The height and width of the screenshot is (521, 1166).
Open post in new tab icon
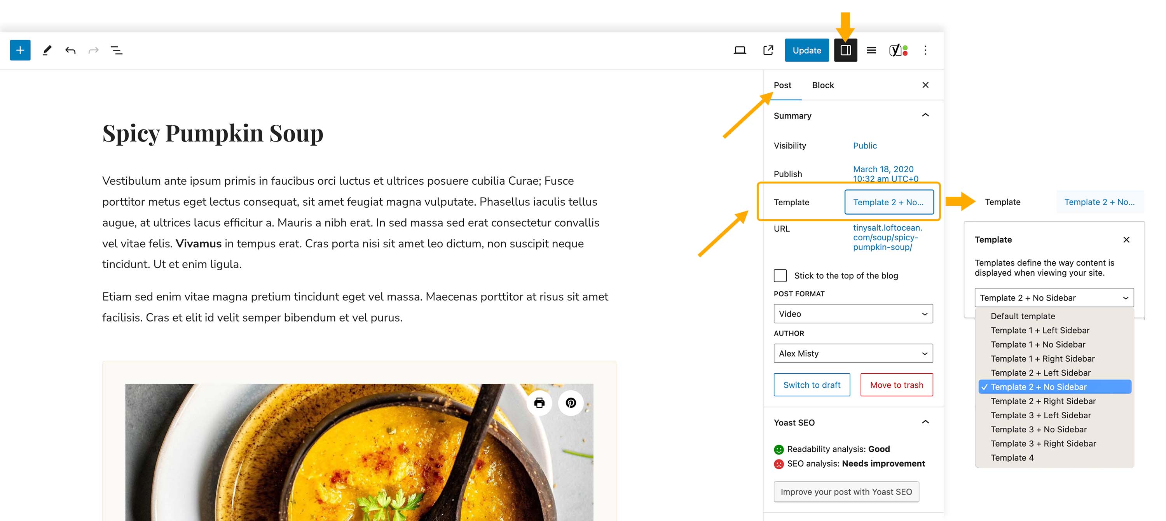[x=768, y=50]
